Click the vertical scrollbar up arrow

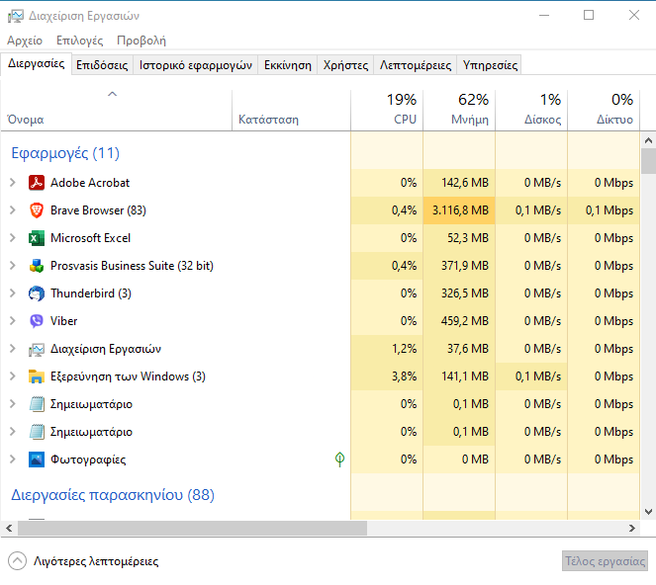648,140
